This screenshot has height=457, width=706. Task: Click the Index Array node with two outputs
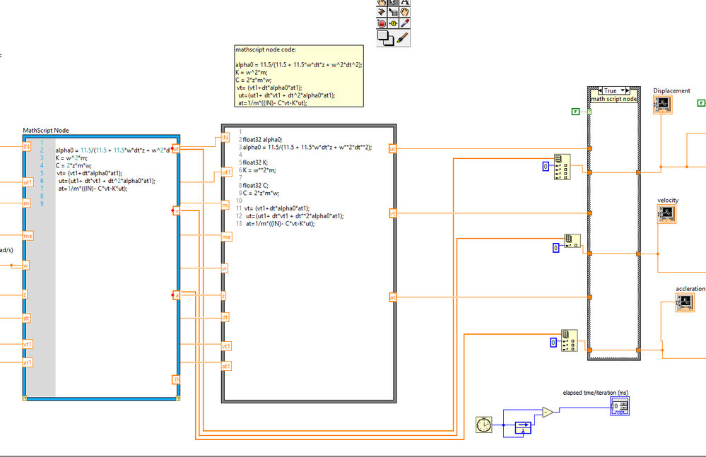572,241
